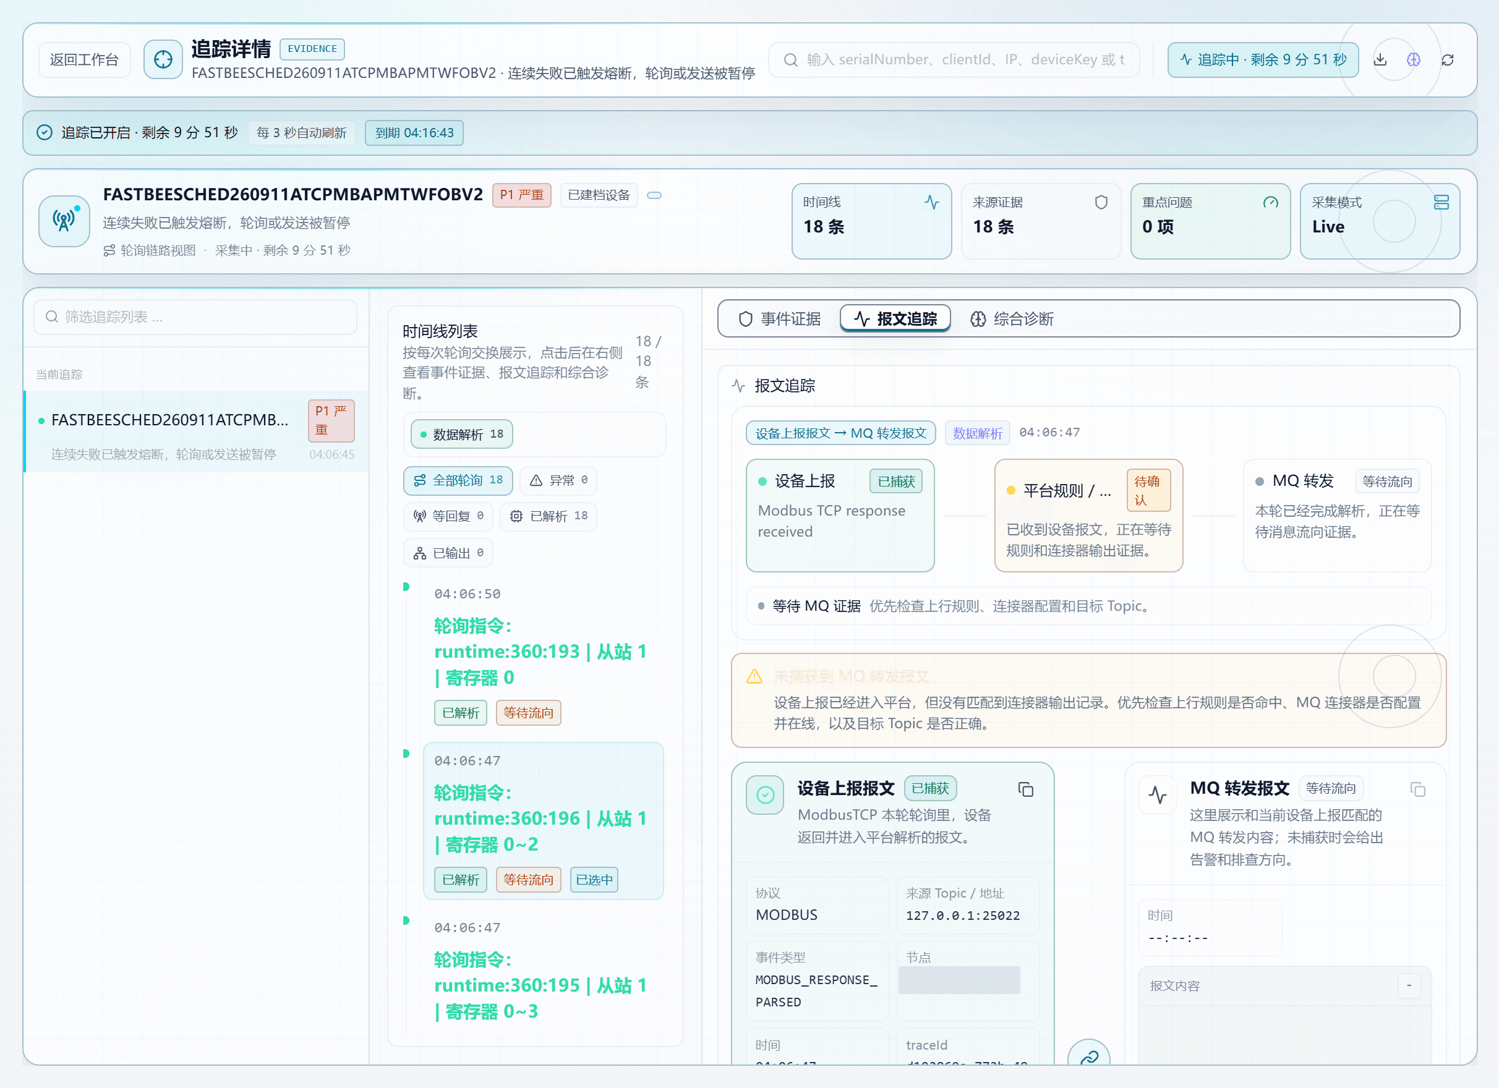Filter timeline by 已解析 18
The image size is (1499, 1088).
pos(549,516)
